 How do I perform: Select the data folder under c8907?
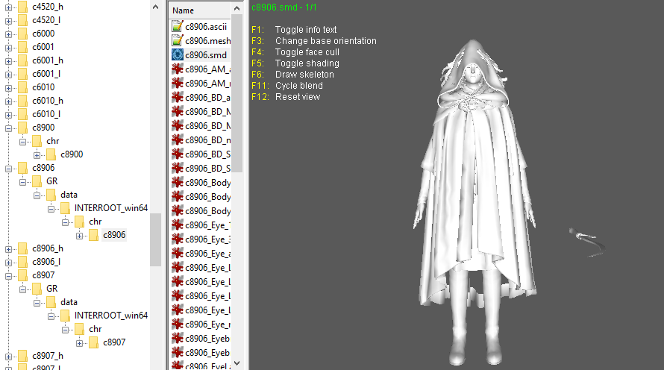69,302
